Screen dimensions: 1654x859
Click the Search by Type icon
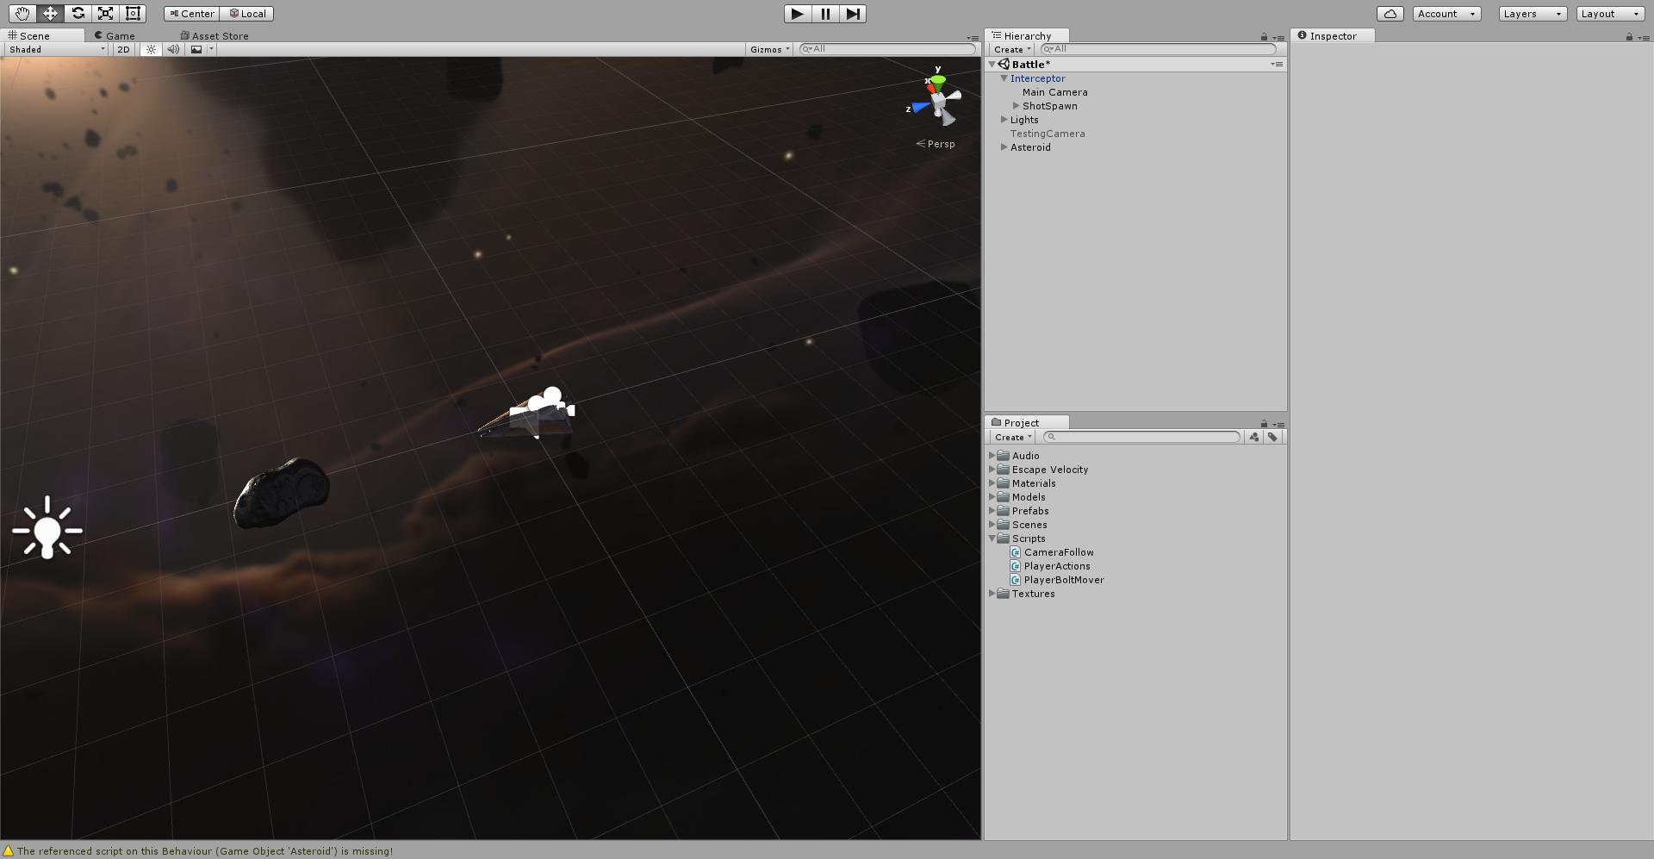pyautogui.click(x=1253, y=437)
